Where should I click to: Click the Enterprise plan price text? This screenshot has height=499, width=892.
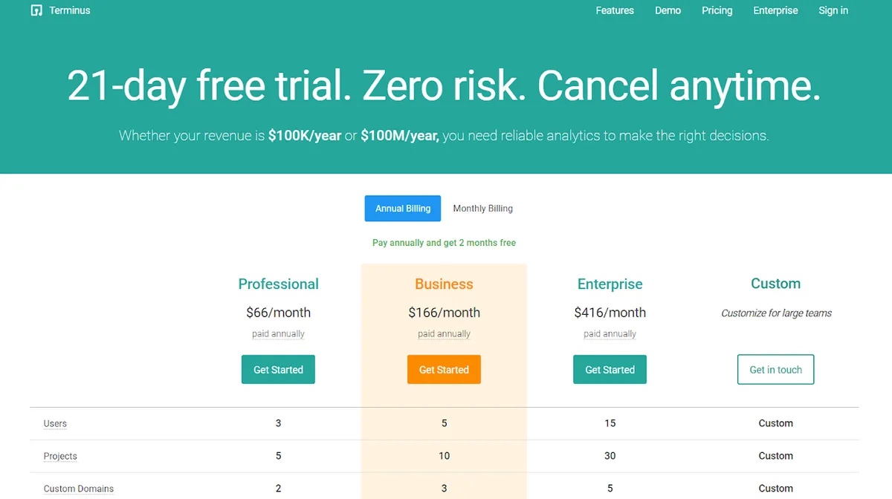[x=610, y=313]
